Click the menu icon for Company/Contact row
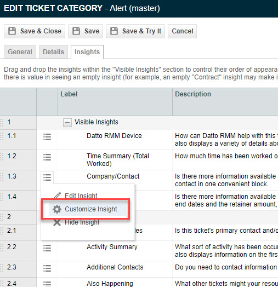 (x=47, y=177)
